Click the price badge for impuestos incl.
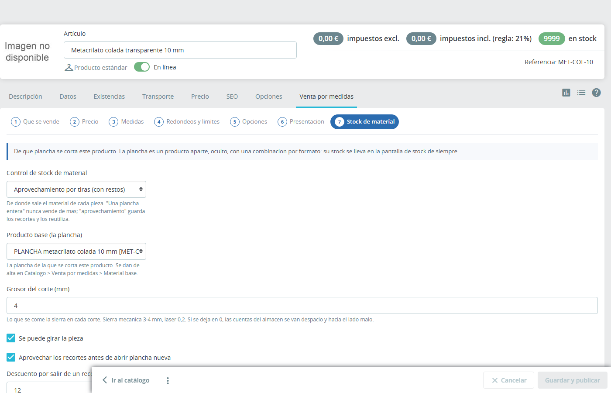The width and height of the screenshot is (611, 393). click(x=421, y=38)
